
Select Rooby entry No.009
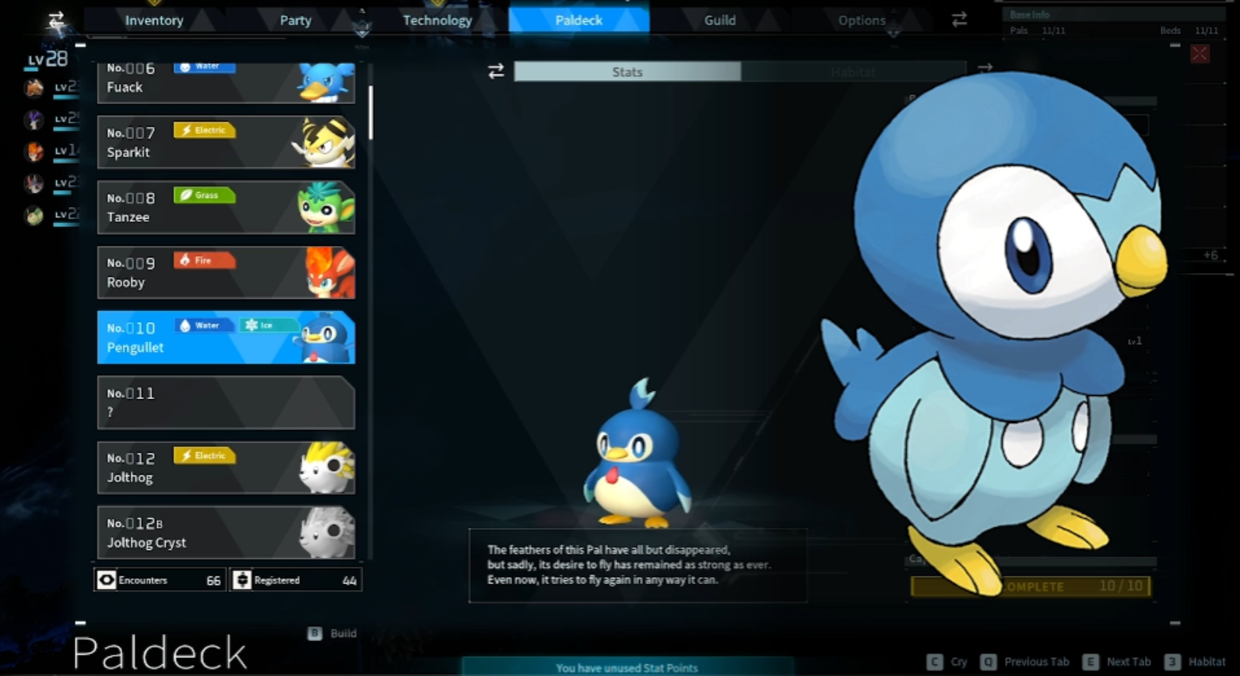click(x=226, y=272)
